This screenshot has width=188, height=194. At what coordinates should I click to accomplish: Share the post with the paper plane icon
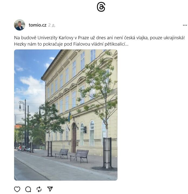coord(50,189)
